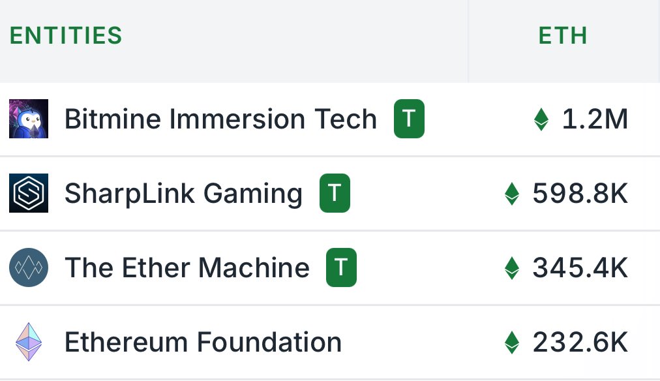Click the Bitmine Immersion Tech owl logo

click(x=28, y=119)
